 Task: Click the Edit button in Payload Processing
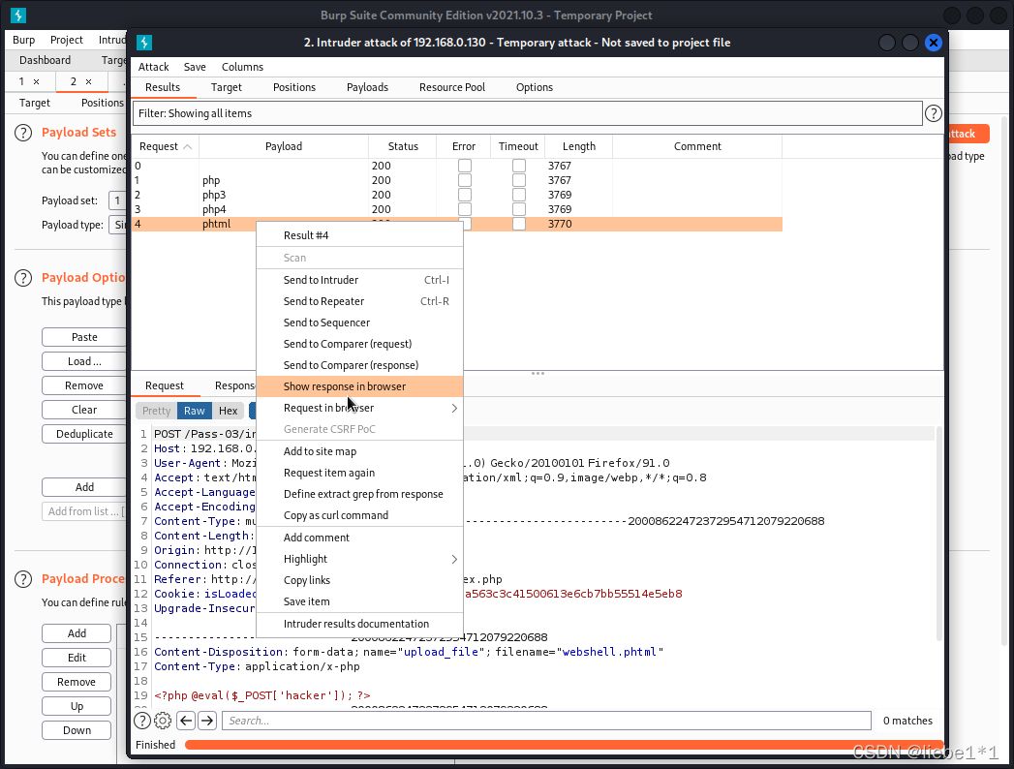pyautogui.click(x=77, y=658)
